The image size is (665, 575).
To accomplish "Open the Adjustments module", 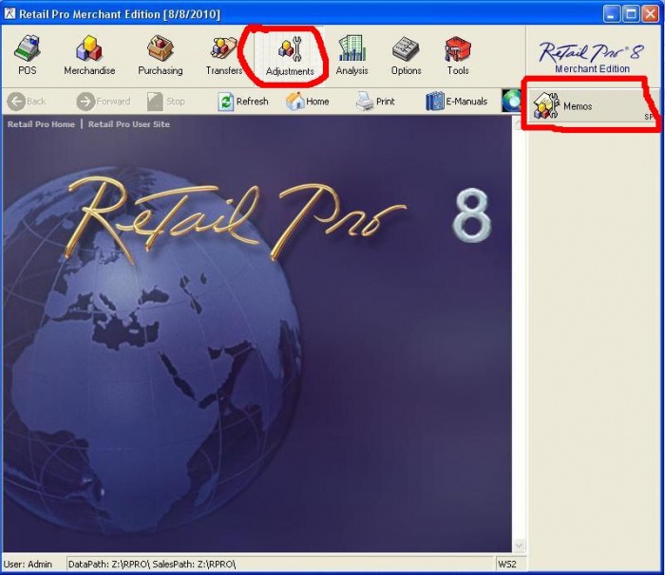I will [290, 56].
